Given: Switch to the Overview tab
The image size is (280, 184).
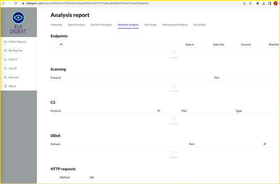Looking at the screenshot, I should point(56,24).
